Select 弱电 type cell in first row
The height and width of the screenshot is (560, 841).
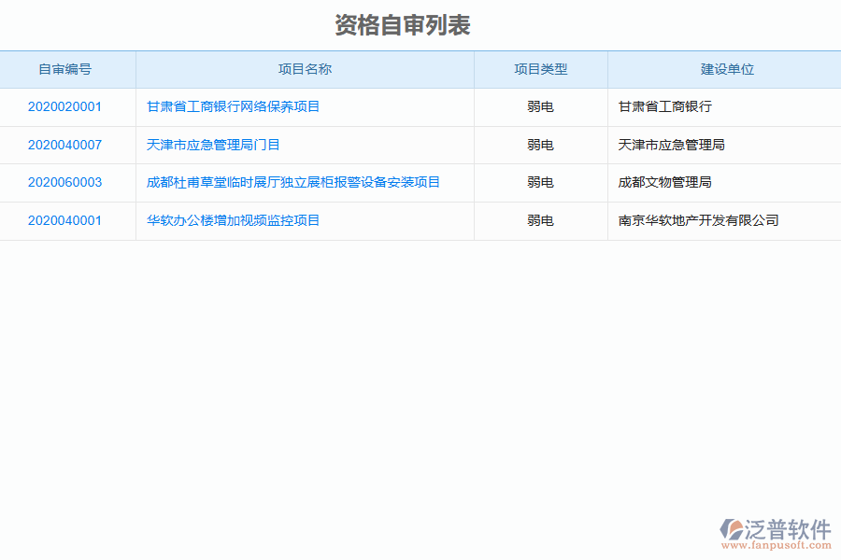540,106
